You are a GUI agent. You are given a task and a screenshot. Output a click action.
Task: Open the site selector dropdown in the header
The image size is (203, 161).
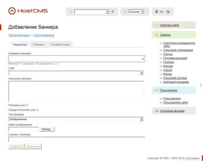[x=91, y=12]
